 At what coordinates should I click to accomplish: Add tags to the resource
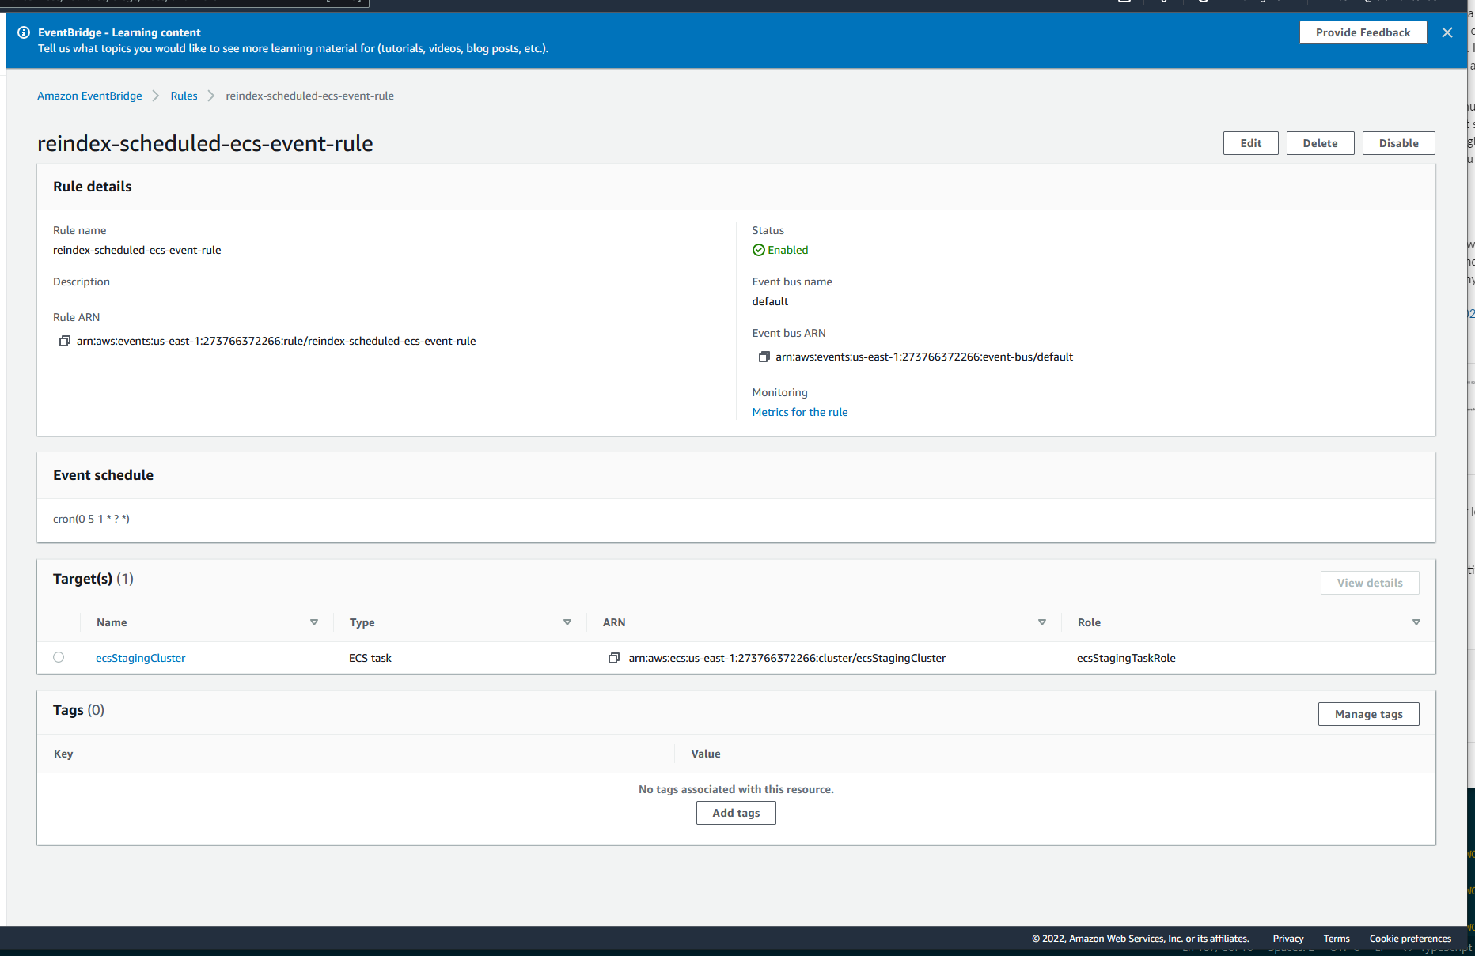click(736, 812)
